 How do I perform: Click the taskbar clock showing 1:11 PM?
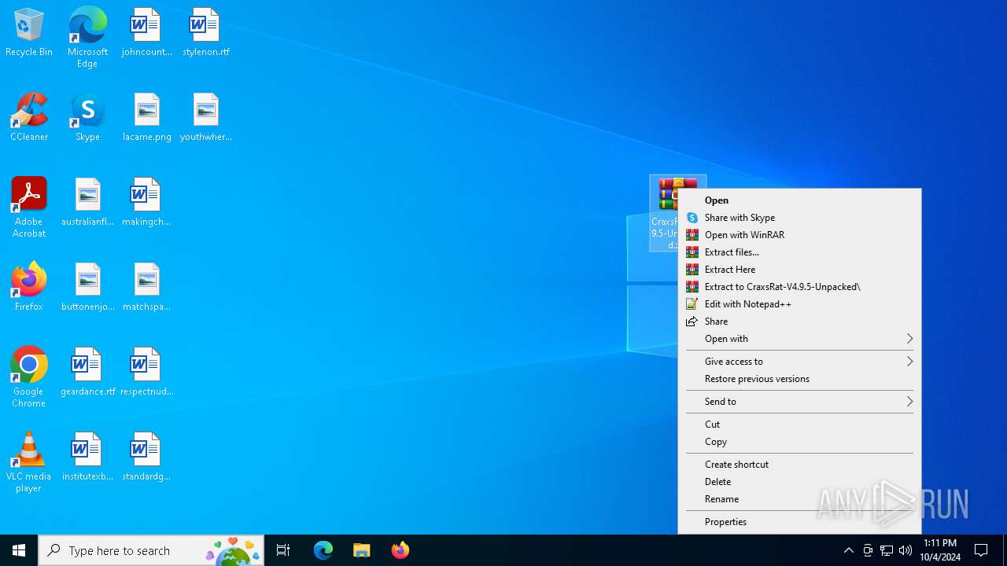pos(940,550)
